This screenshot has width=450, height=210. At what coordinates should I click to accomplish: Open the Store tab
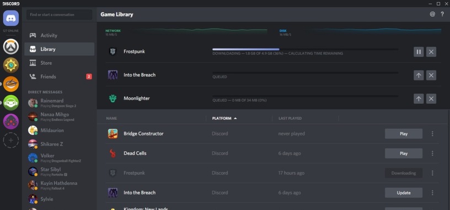59,63
